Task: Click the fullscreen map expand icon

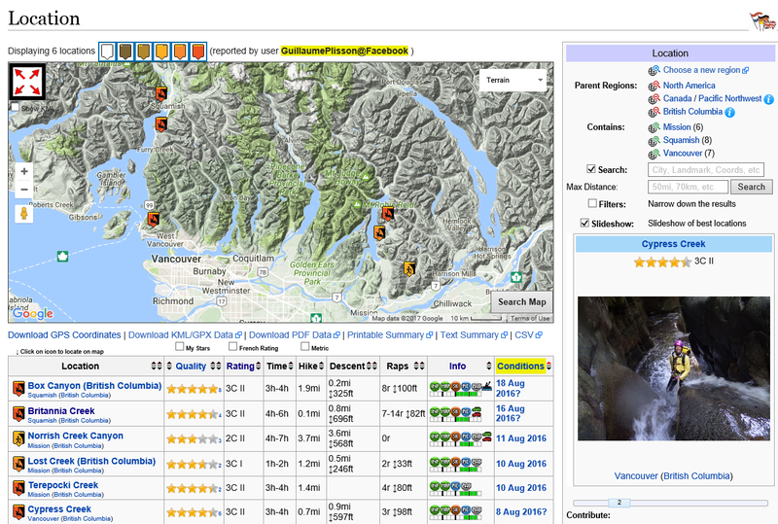Action: pyautogui.click(x=26, y=82)
